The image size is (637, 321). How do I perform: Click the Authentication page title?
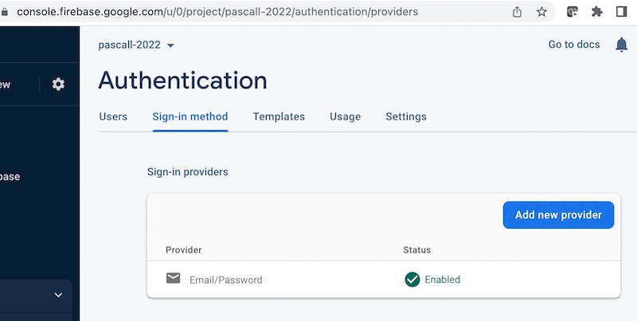183,80
